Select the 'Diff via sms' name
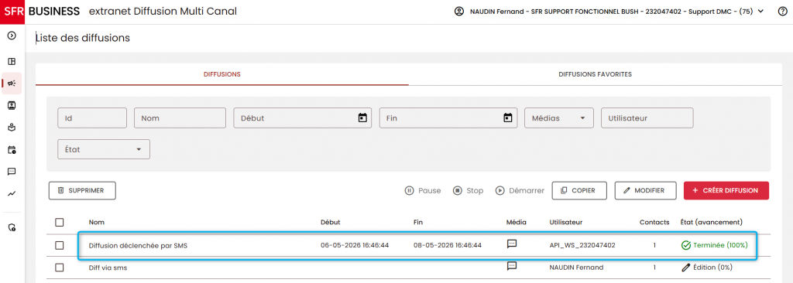Image resolution: width=793 pixels, height=283 pixels. [108, 268]
